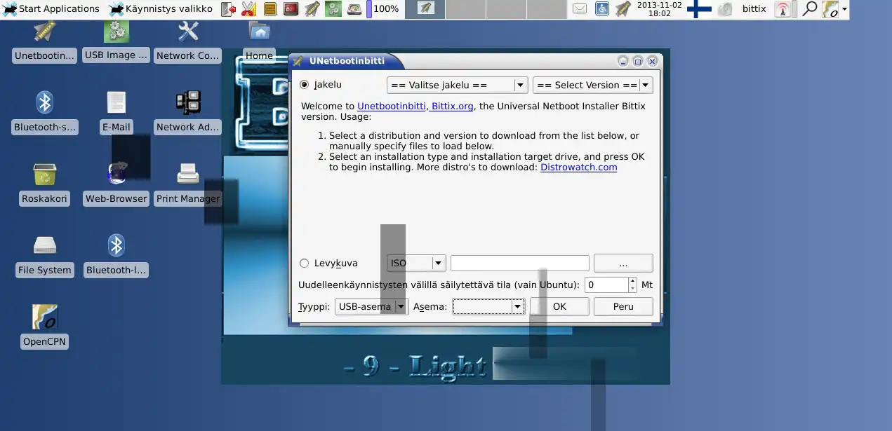The width and height of the screenshot is (892, 431).
Task: Open the USB Image desktop icon
Action: click(116, 42)
